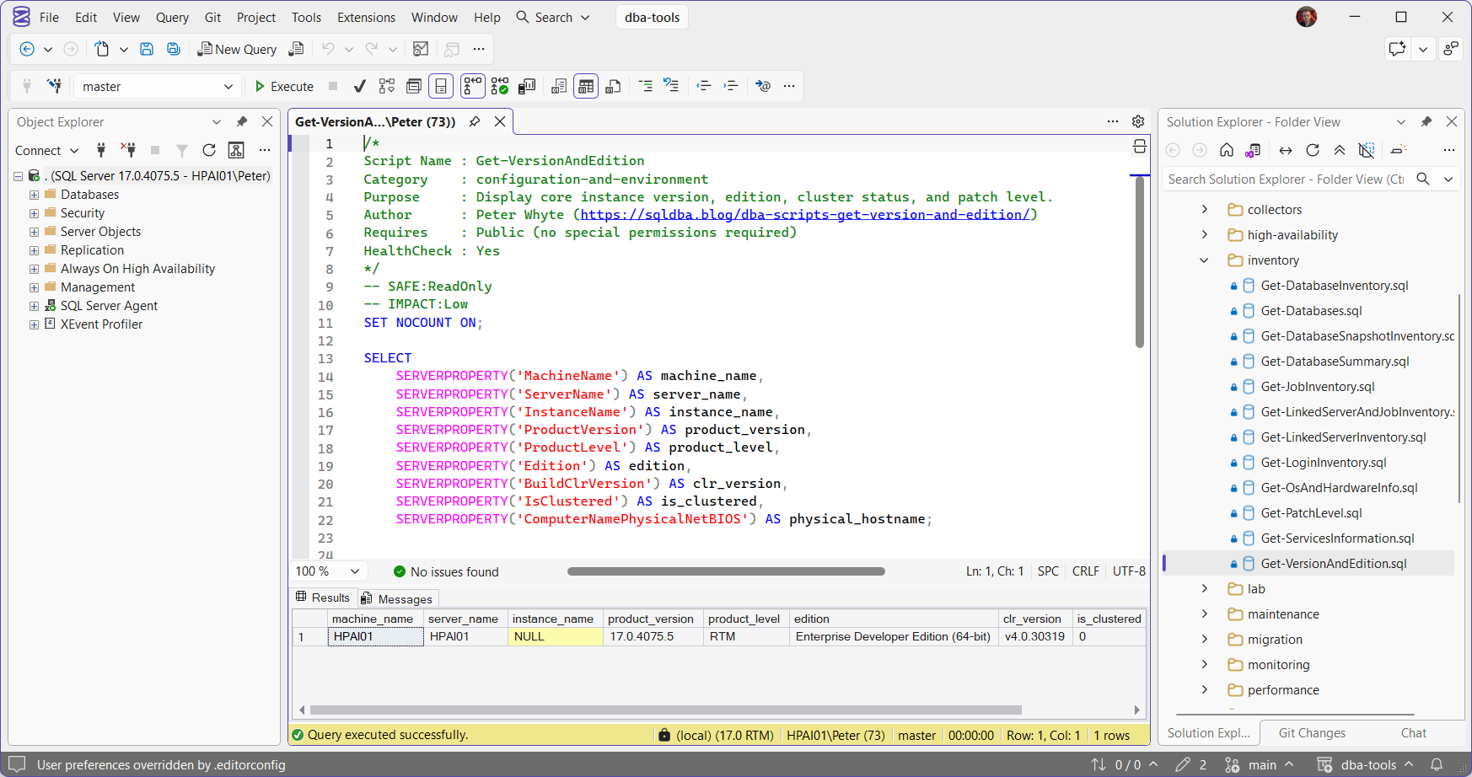Increase indent of the selected code

coord(731,86)
